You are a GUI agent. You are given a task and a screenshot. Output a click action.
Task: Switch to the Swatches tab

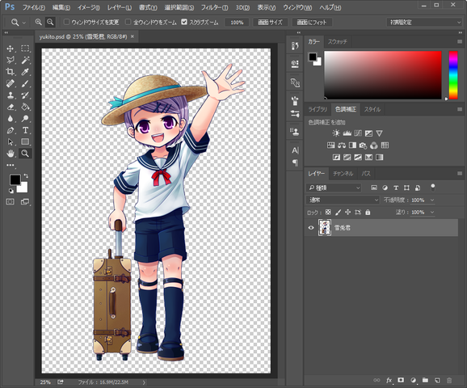tap(338, 42)
